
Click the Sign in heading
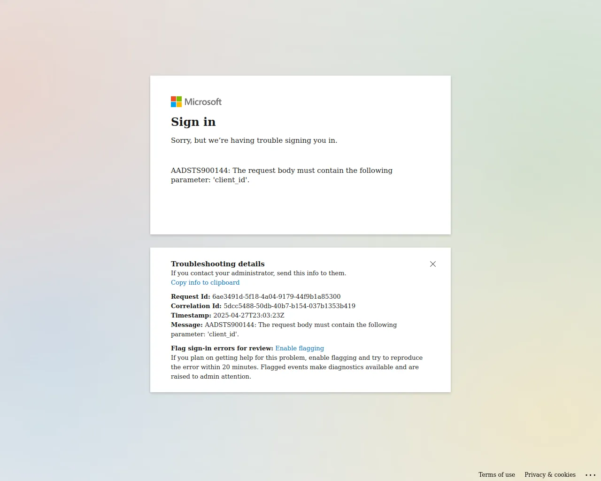click(193, 122)
